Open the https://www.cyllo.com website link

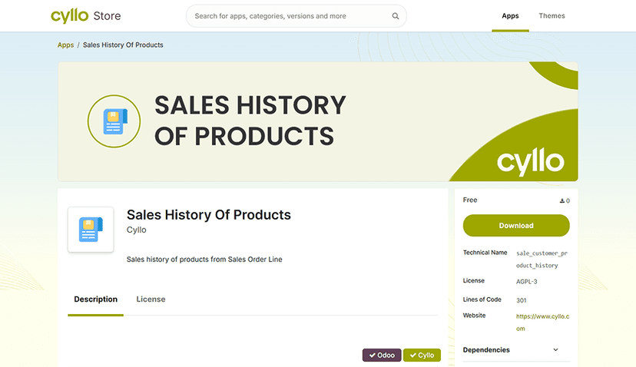[543, 322]
